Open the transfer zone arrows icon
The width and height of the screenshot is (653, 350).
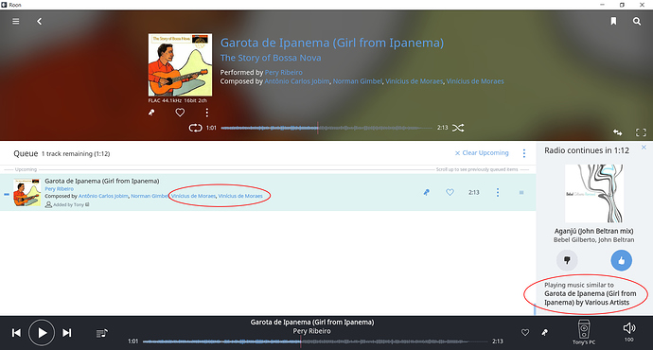[617, 132]
